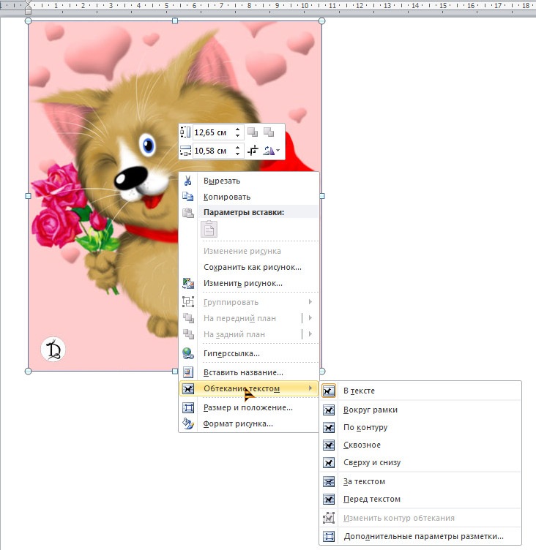Select Изменить рисунок... menu entry
Screen dimensions: 536x550
click(x=249, y=283)
